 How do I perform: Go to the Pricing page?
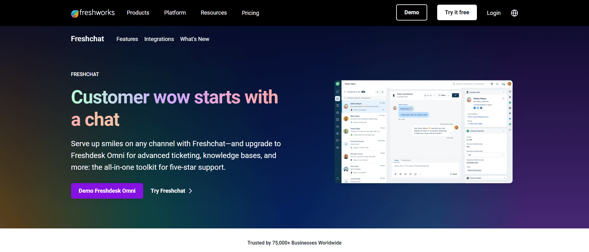click(250, 13)
